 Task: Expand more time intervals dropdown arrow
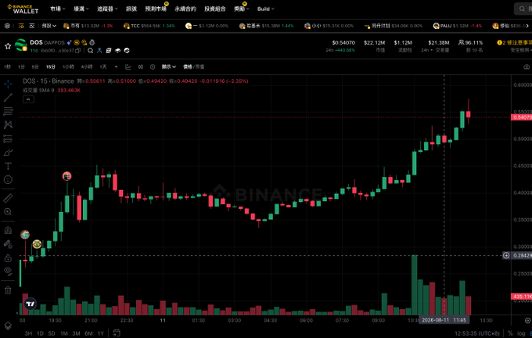pos(116,67)
